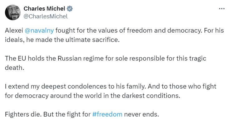Click the words Fighters die
Viewport: 230px width, 119px height.
click(x=23, y=114)
